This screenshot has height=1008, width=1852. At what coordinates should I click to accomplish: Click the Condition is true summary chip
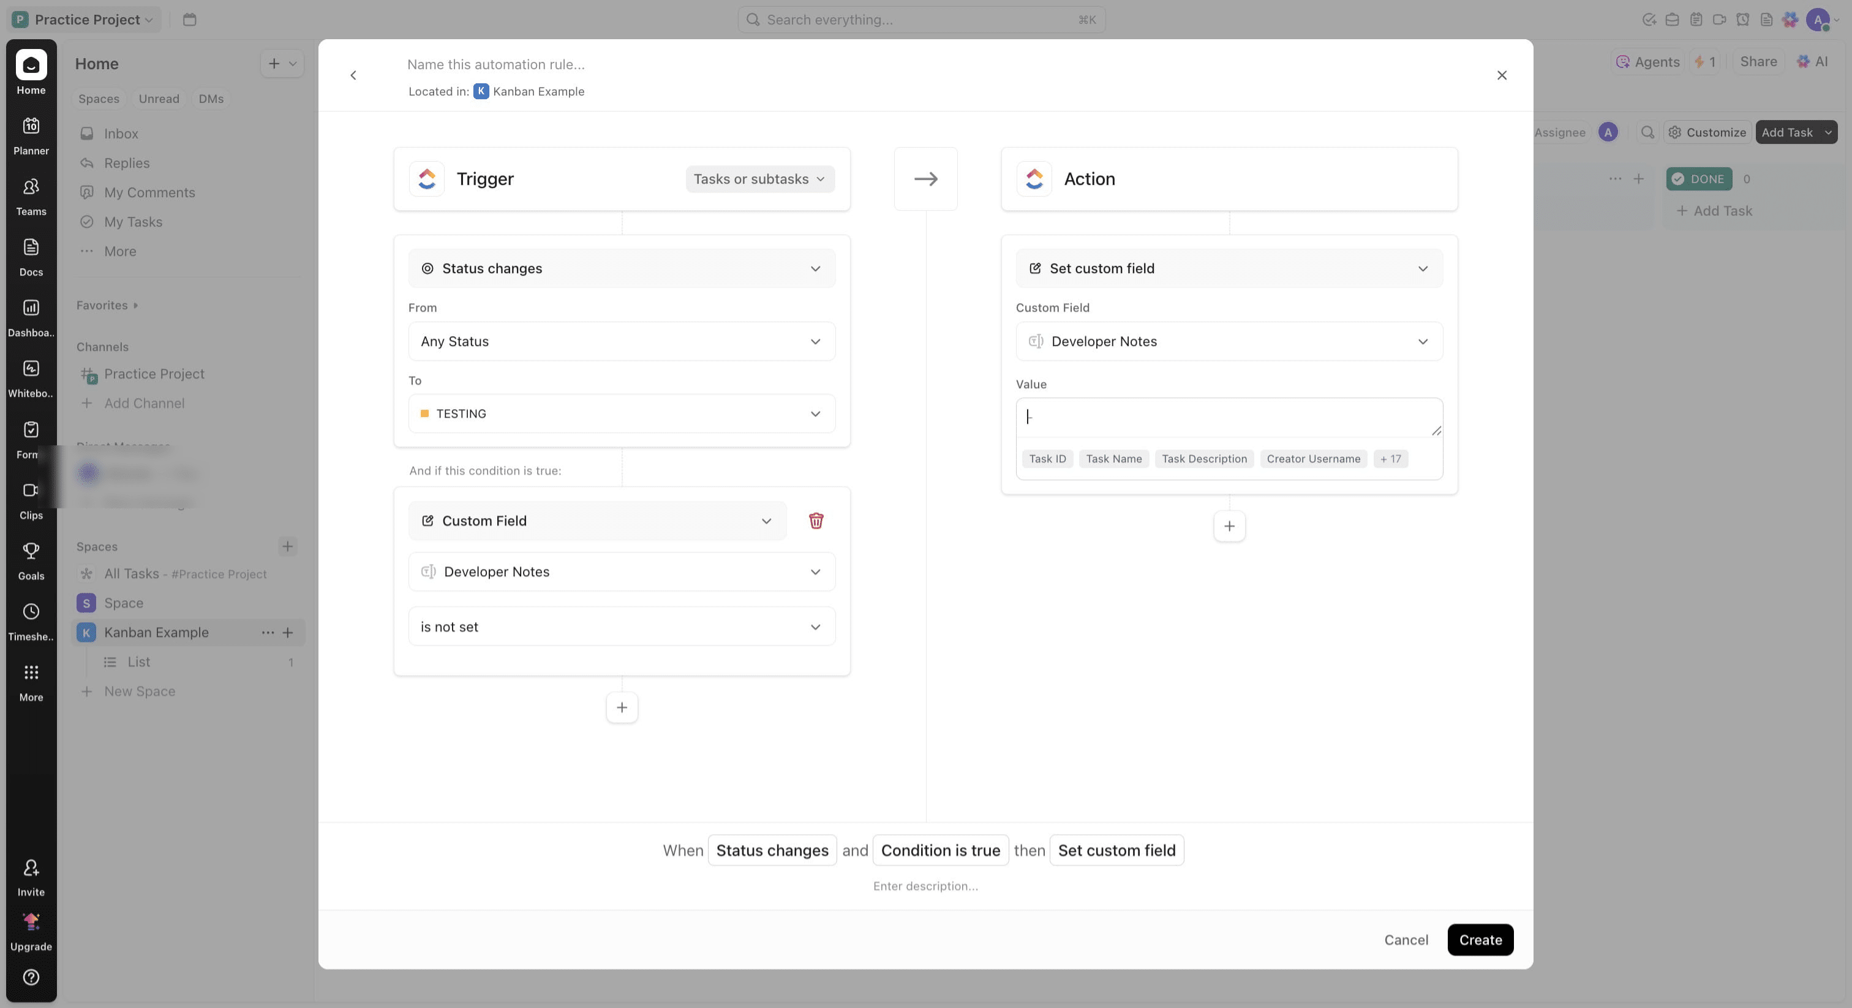[940, 851]
